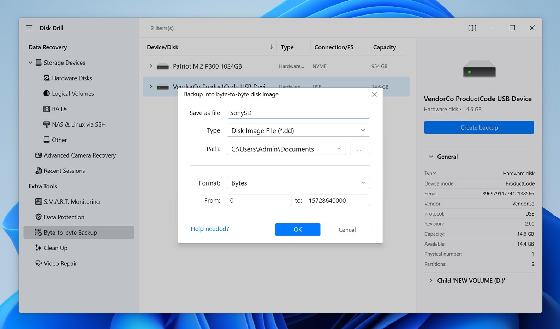Click the Capacity column header
560x329 pixels.
pyautogui.click(x=384, y=47)
